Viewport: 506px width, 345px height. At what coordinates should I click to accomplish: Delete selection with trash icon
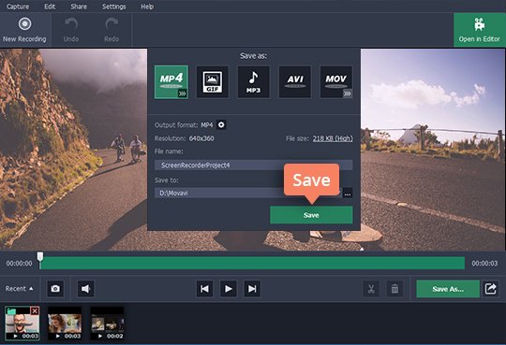click(x=394, y=289)
